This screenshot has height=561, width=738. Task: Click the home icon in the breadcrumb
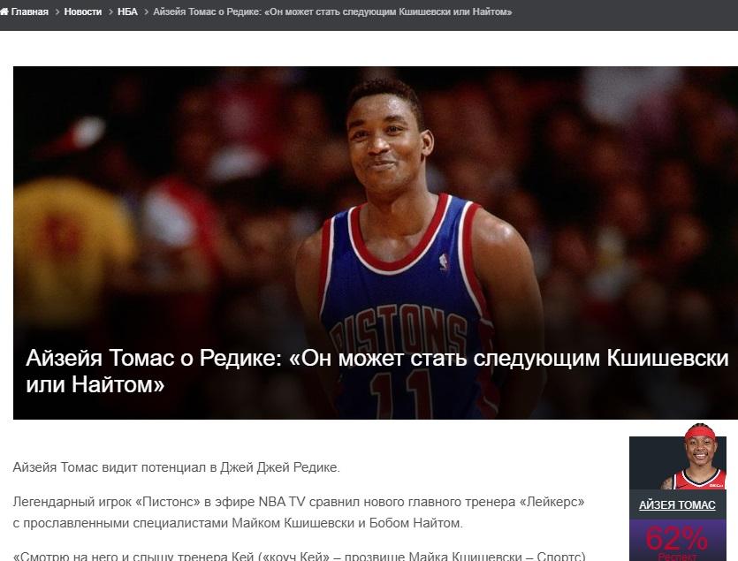tap(4, 11)
